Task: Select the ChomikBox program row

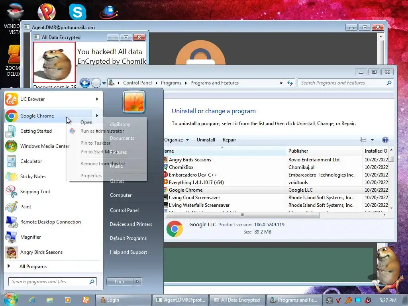Action: (276, 167)
